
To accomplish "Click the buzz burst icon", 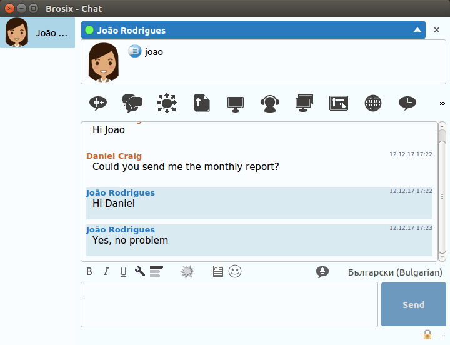I will 187,271.
